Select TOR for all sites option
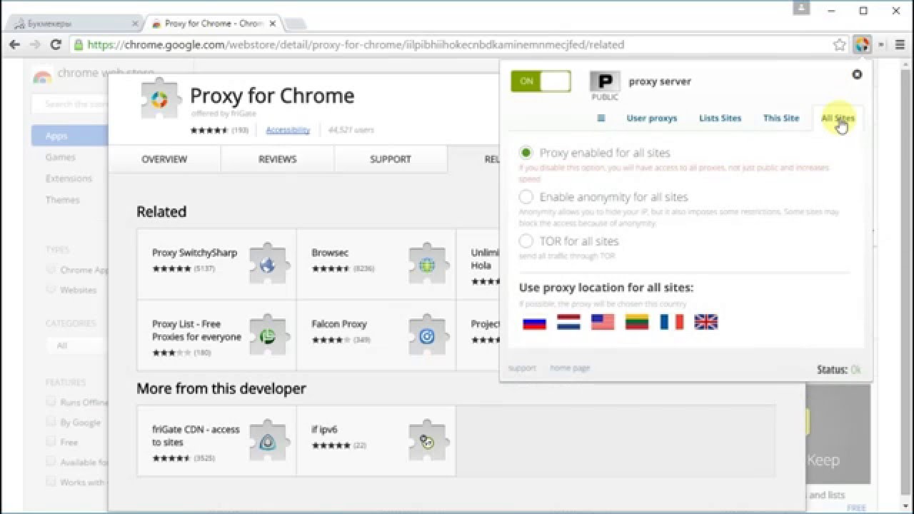The image size is (914, 514). coord(526,241)
